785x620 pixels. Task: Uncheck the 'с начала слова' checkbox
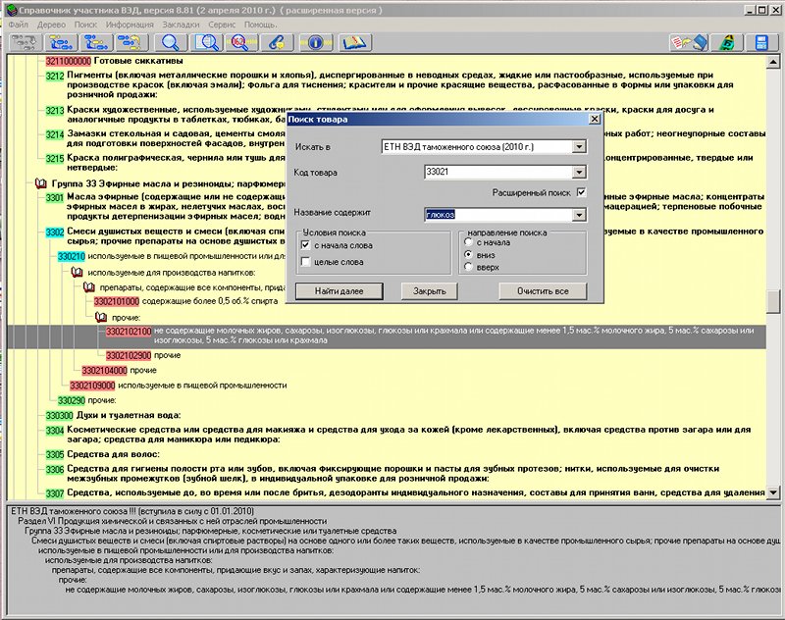(x=305, y=245)
